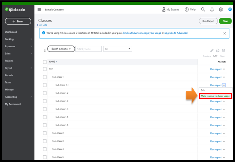Viewport: 235px width, 162px height.
Task: Check the Sub-class 1.5 checkbox
Action: click(x=45, y=117)
